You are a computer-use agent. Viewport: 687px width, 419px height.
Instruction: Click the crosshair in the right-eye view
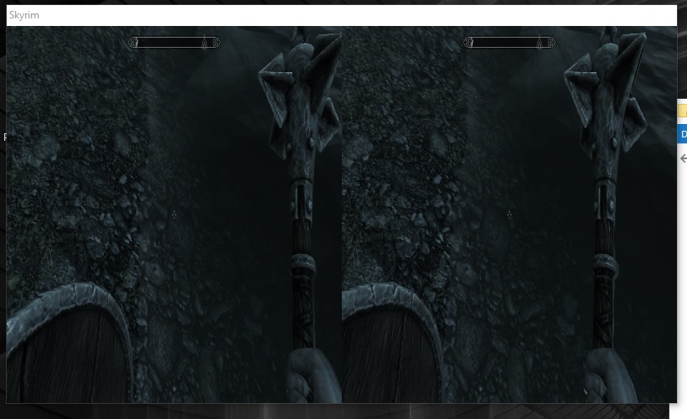point(509,214)
